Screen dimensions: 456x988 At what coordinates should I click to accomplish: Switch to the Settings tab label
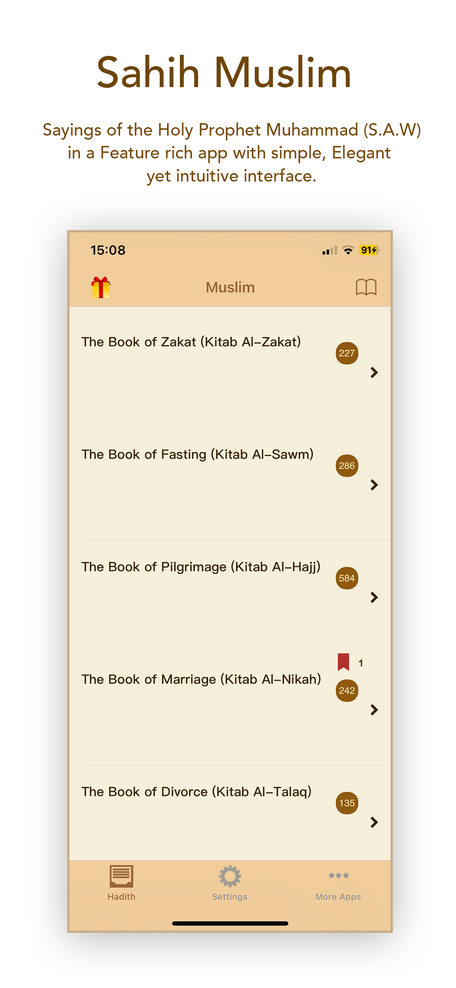point(230,896)
